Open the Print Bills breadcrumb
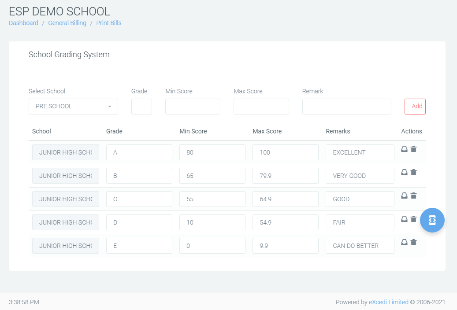 [108, 22]
